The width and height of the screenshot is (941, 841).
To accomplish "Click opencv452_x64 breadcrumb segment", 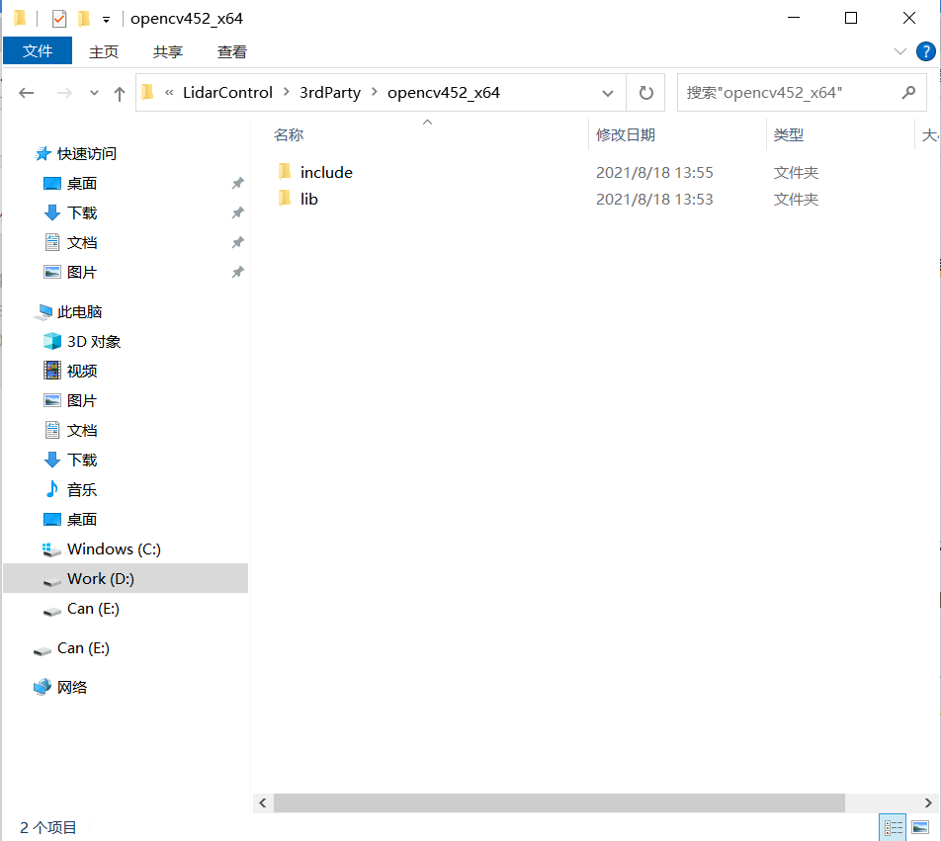I will point(444,92).
